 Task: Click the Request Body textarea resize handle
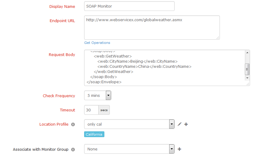pos(248,84)
